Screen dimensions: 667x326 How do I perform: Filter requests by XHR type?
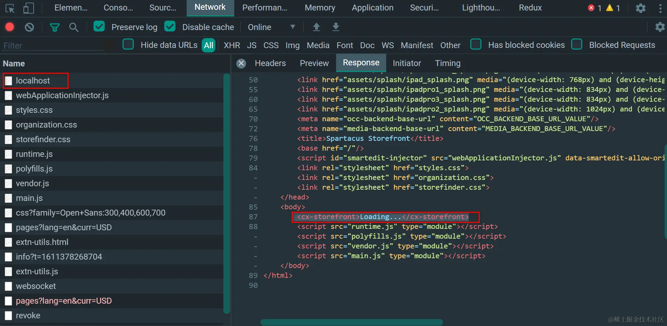(x=232, y=45)
